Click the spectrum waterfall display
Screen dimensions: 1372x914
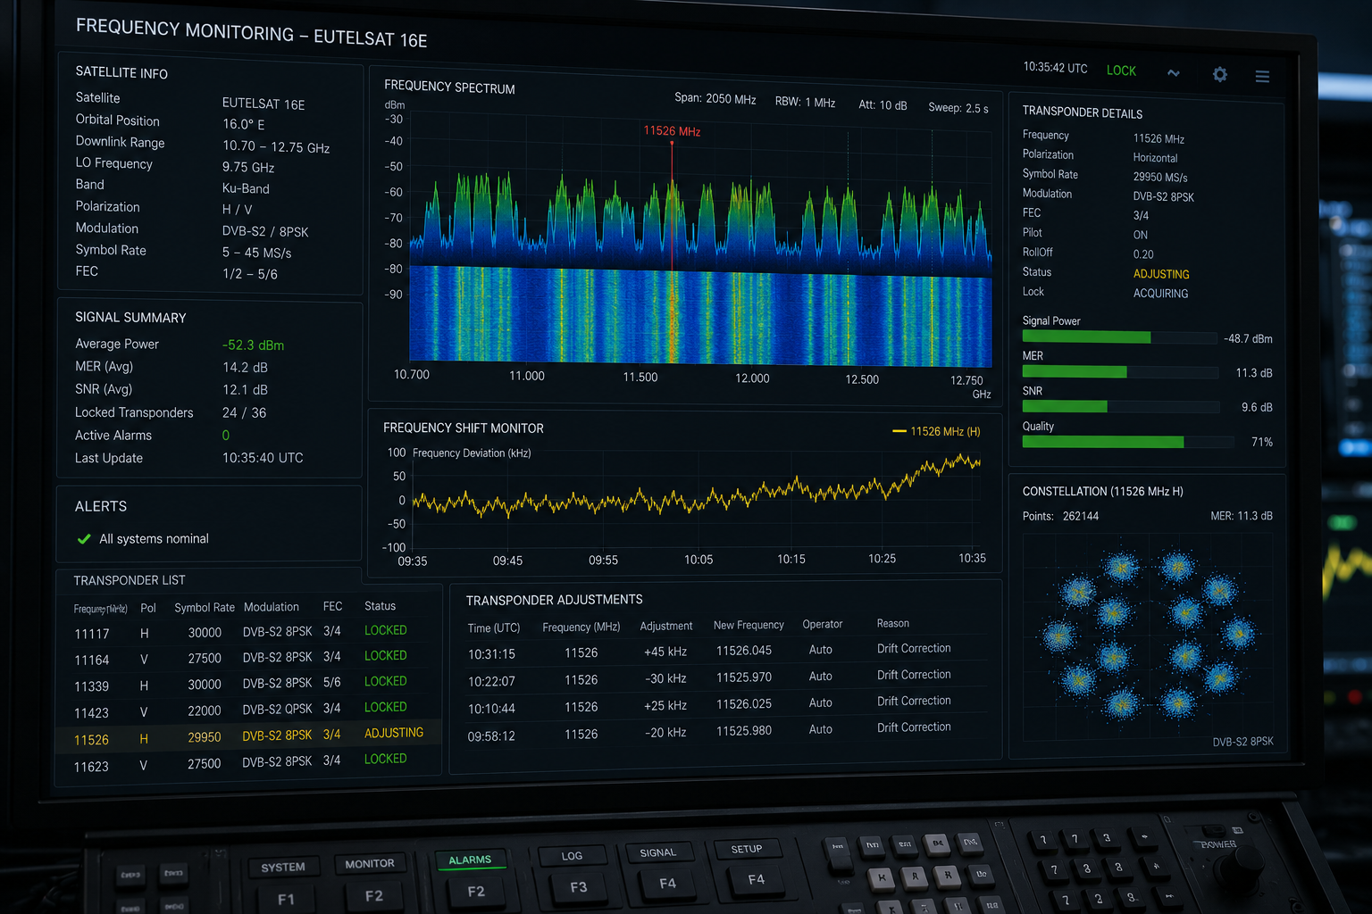click(700, 315)
